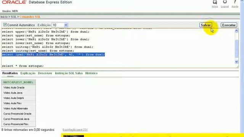Click the Exportação para CSV link
The height and width of the screenshot is (137, 244).
click(75, 130)
